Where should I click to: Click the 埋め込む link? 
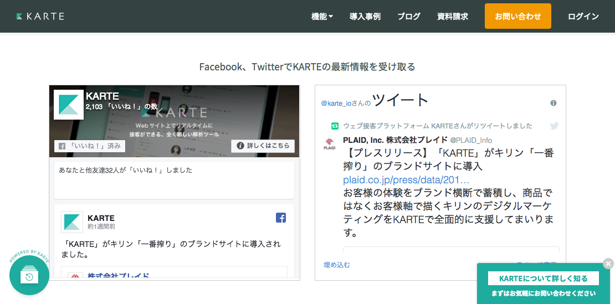pos(337,265)
